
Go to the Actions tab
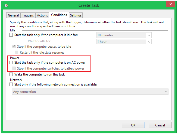click(42, 15)
